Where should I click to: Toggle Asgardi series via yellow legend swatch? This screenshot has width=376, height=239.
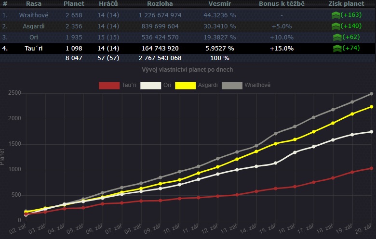coord(185,86)
